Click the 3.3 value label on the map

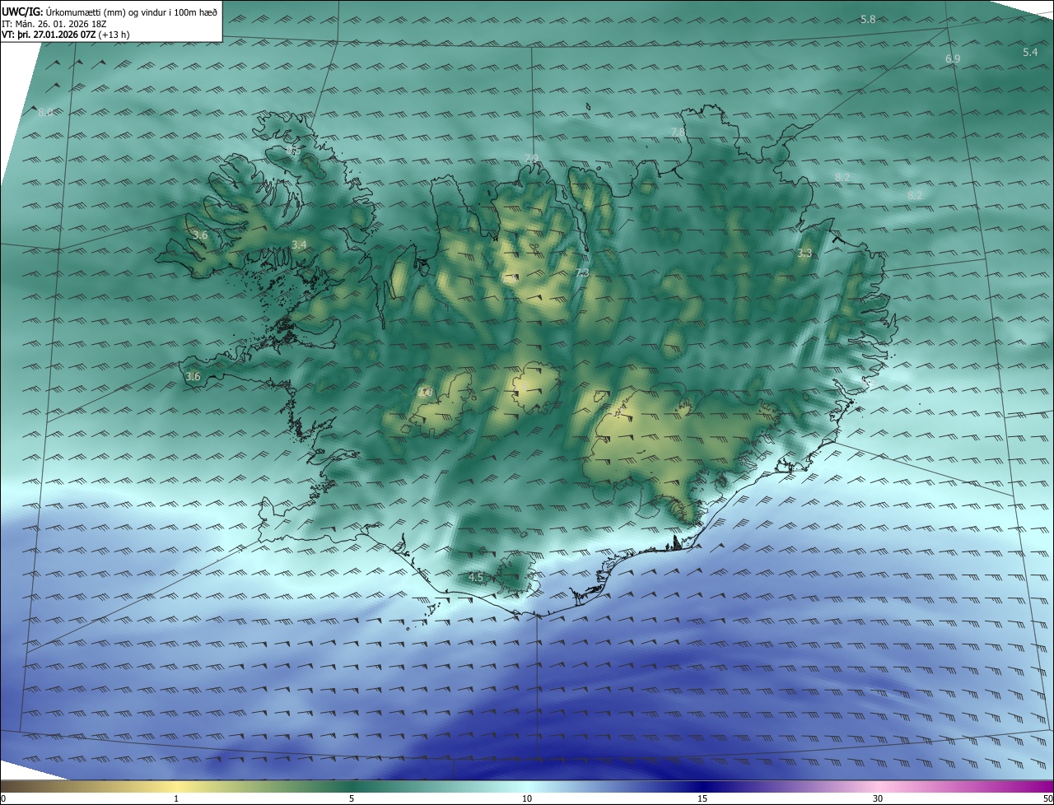(804, 254)
